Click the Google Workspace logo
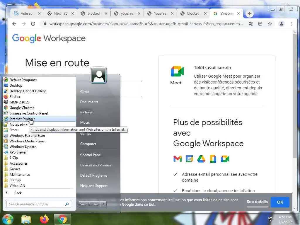Viewport: 300px width, 225px height. (x=49, y=38)
